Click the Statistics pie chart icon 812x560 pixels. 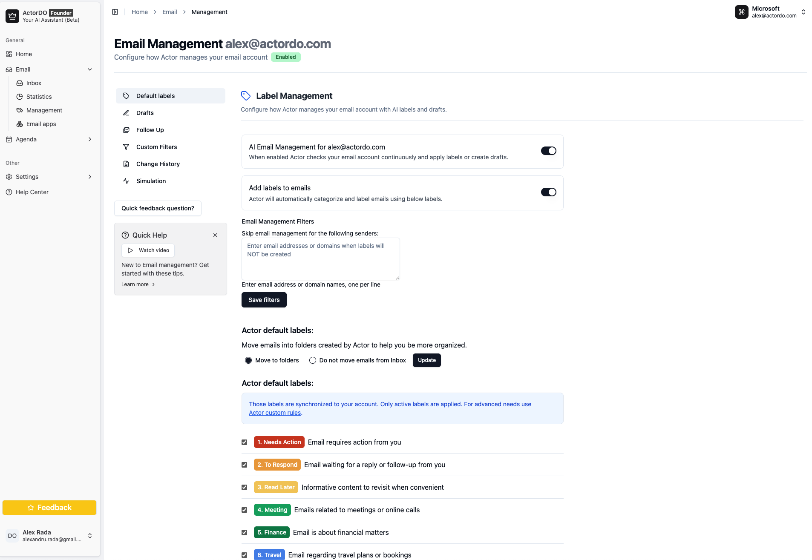[20, 97]
